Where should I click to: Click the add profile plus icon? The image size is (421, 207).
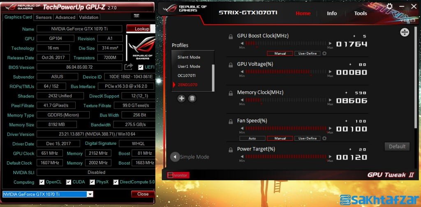181,98
